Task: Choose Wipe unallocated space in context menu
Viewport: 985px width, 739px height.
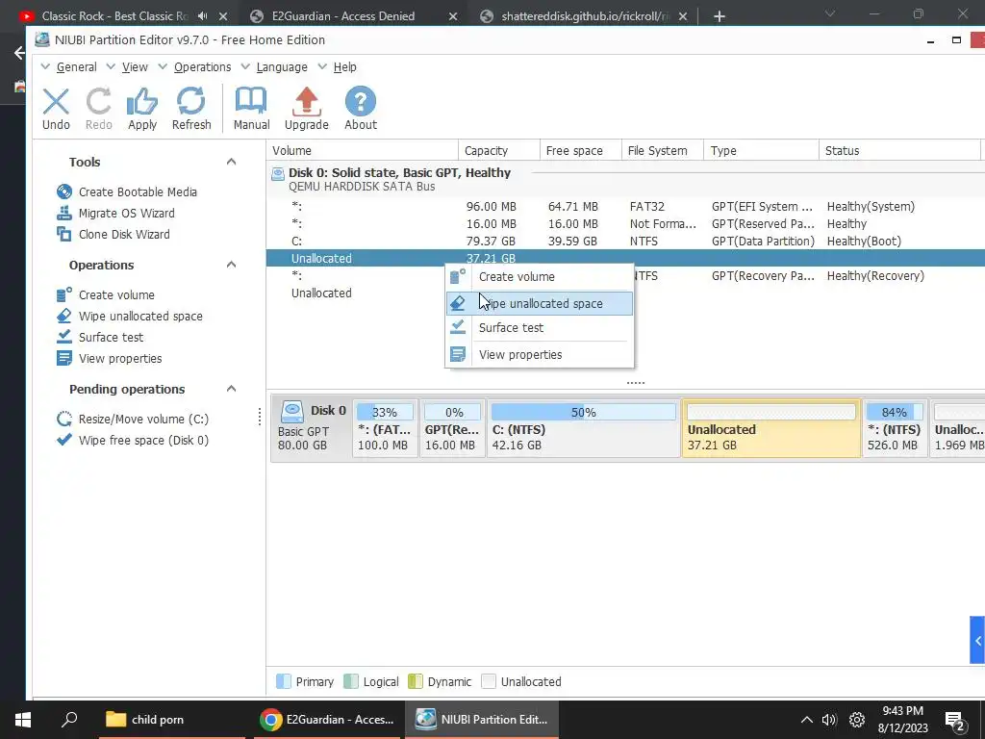Action: pos(540,303)
